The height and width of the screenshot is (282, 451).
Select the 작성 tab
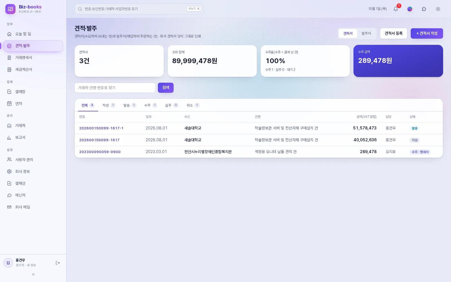tap(109, 105)
